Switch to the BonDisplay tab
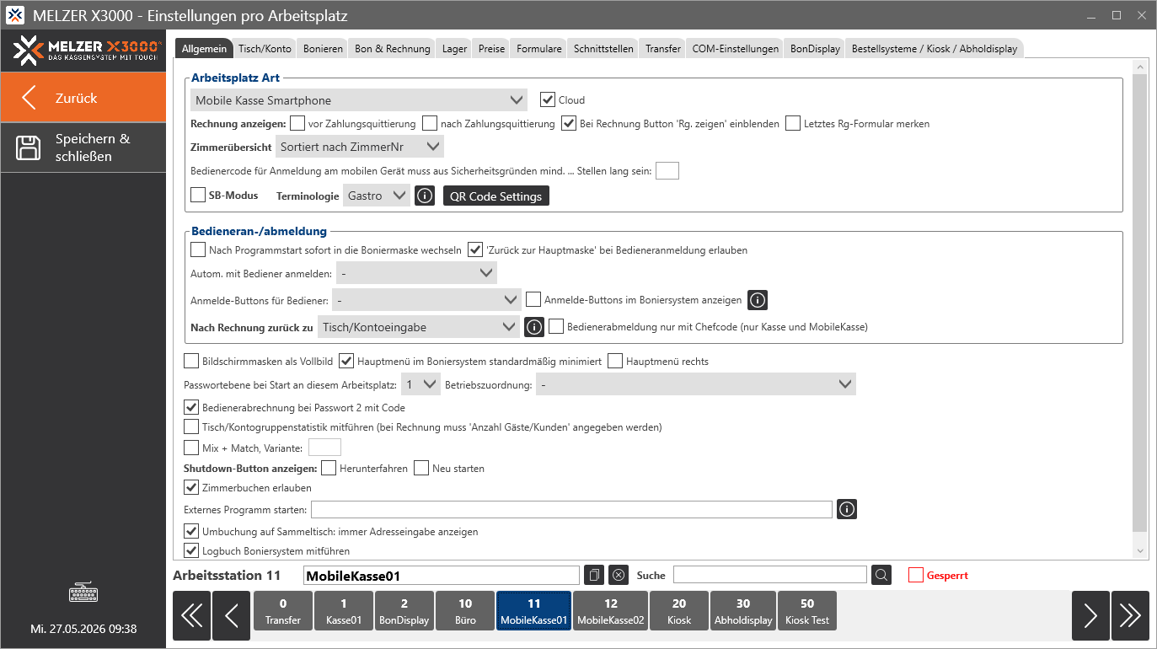This screenshot has width=1157, height=649. [815, 49]
